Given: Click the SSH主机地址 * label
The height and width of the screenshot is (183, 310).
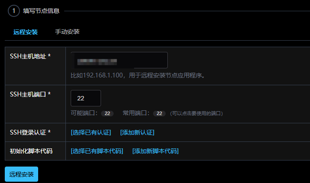Looking at the screenshot, I should pyautogui.click(x=30, y=56).
